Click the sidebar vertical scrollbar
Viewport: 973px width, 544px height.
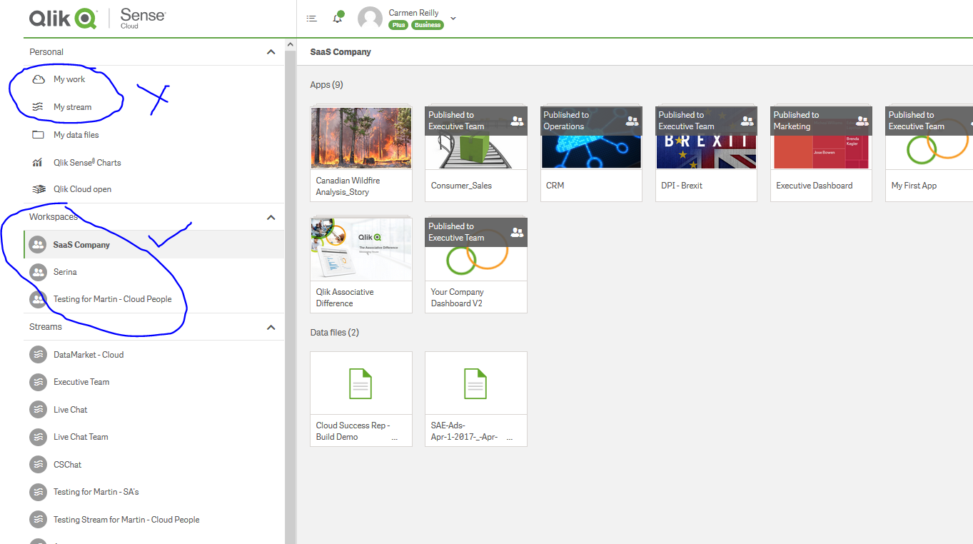click(291, 296)
